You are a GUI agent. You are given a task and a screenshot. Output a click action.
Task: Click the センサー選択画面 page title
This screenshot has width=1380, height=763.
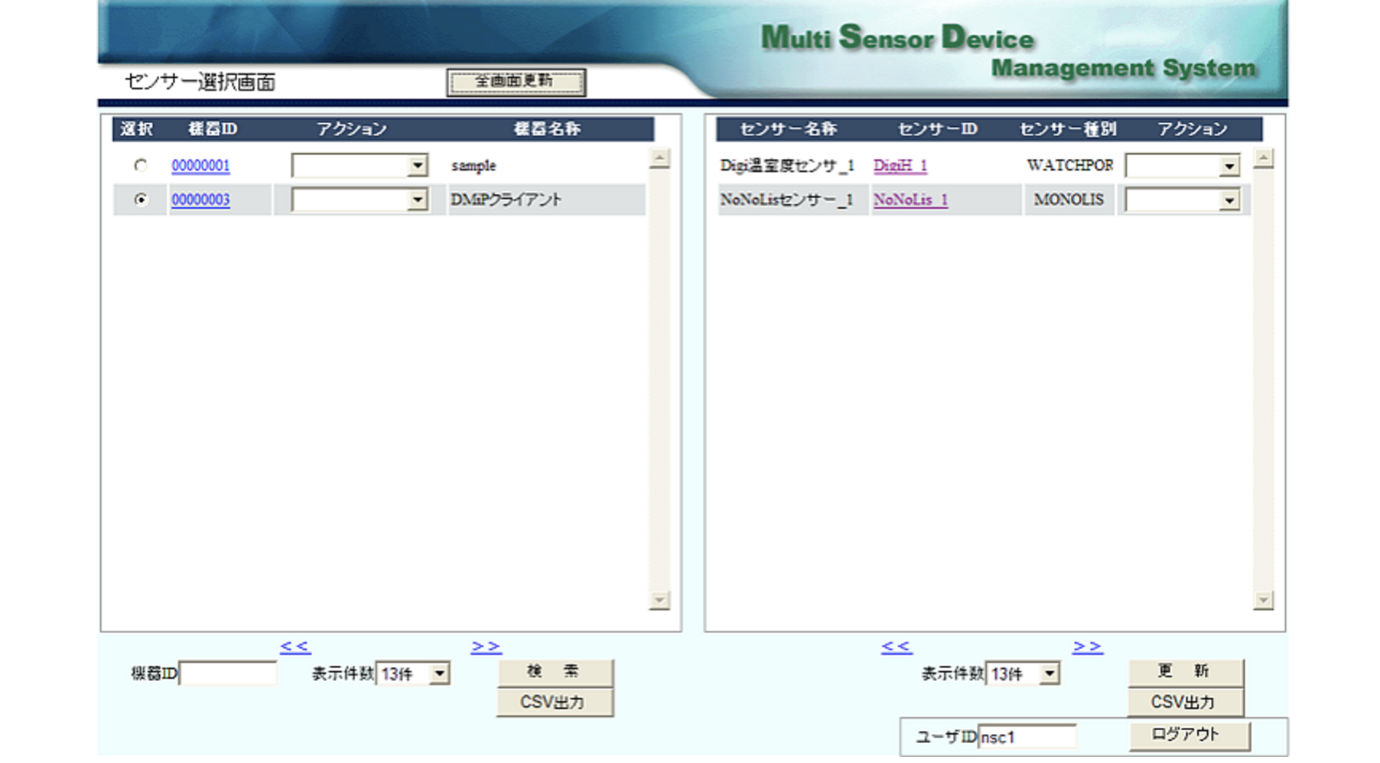tap(200, 82)
